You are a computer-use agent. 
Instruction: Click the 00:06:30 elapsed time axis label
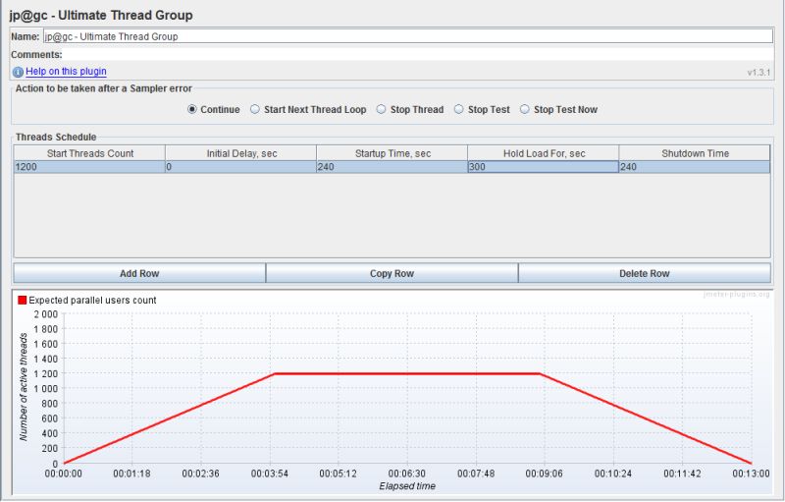(x=407, y=474)
